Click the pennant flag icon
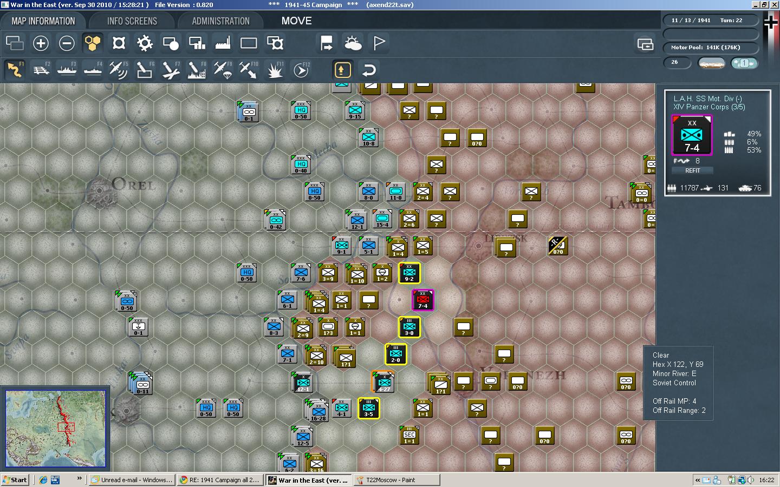780x487 pixels. pyautogui.click(x=379, y=43)
